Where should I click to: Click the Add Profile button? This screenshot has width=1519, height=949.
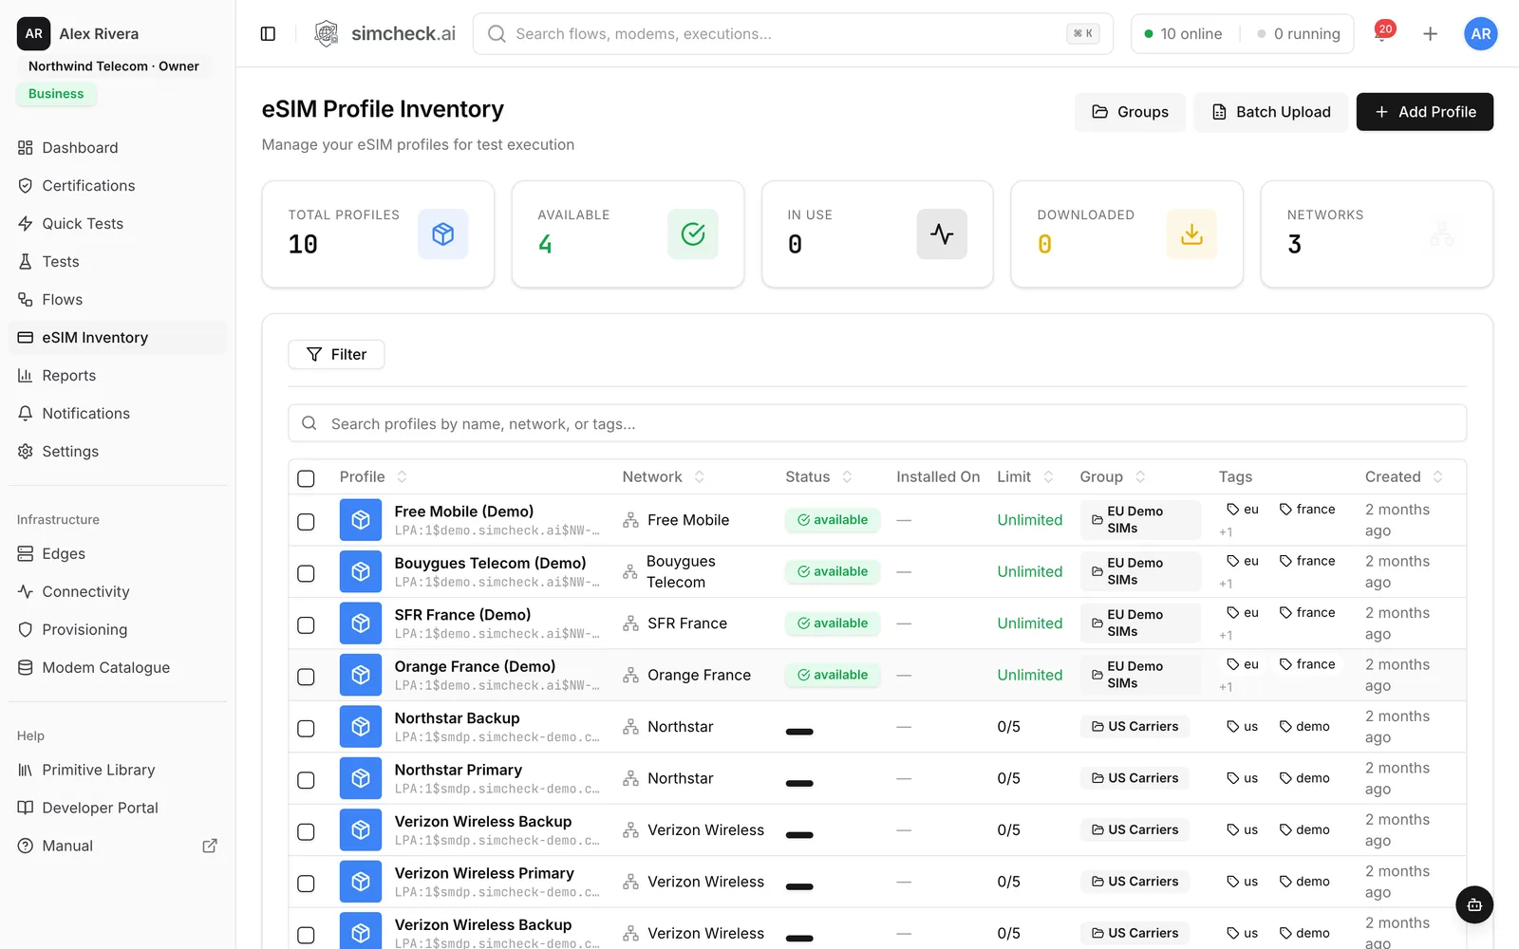[1424, 112]
